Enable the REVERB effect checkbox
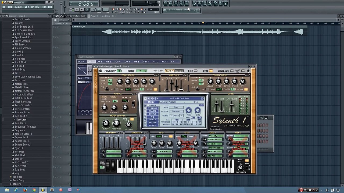The height and width of the screenshot is (193, 344). (x=145, y=123)
